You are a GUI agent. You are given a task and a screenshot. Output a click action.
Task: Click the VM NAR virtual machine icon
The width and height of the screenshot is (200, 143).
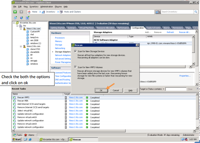tap(28, 61)
